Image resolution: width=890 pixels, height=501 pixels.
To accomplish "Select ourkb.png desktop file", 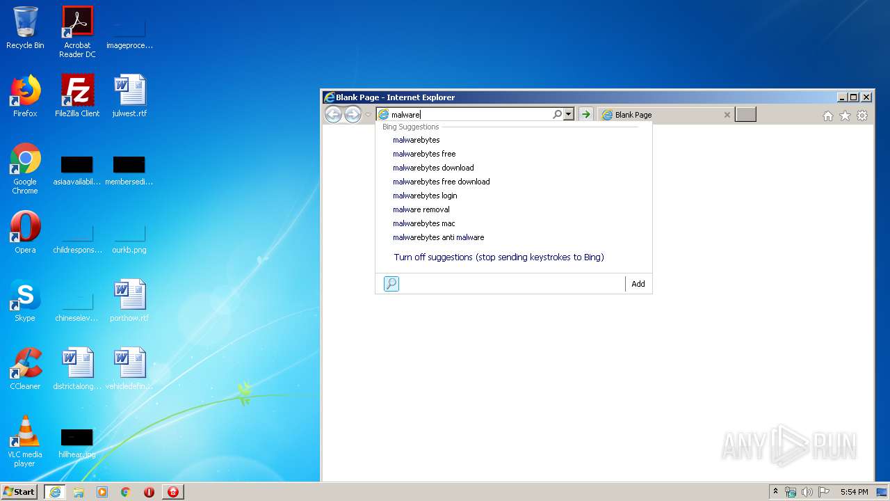I will pyautogui.click(x=129, y=238).
